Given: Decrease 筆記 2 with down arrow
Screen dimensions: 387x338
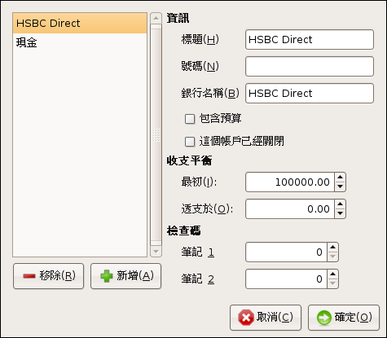Looking at the screenshot, I should pos(333,284).
